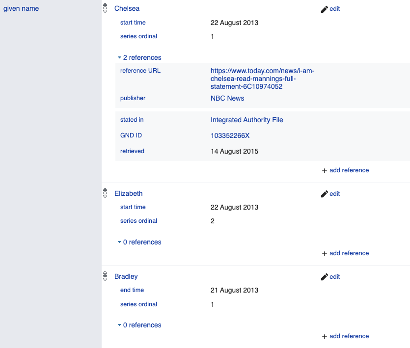Click the rank selector icon beside Elizabeth
This screenshot has width=410, height=348.
(x=105, y=193)
